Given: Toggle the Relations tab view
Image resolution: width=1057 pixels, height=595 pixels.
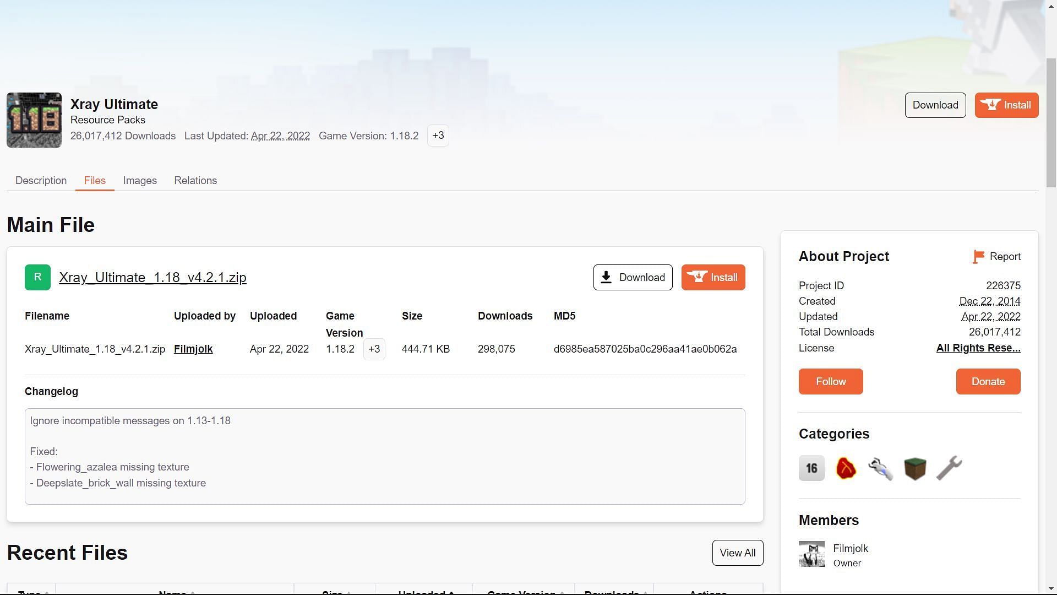Looking at the screenshot, I should pos(195,180).
